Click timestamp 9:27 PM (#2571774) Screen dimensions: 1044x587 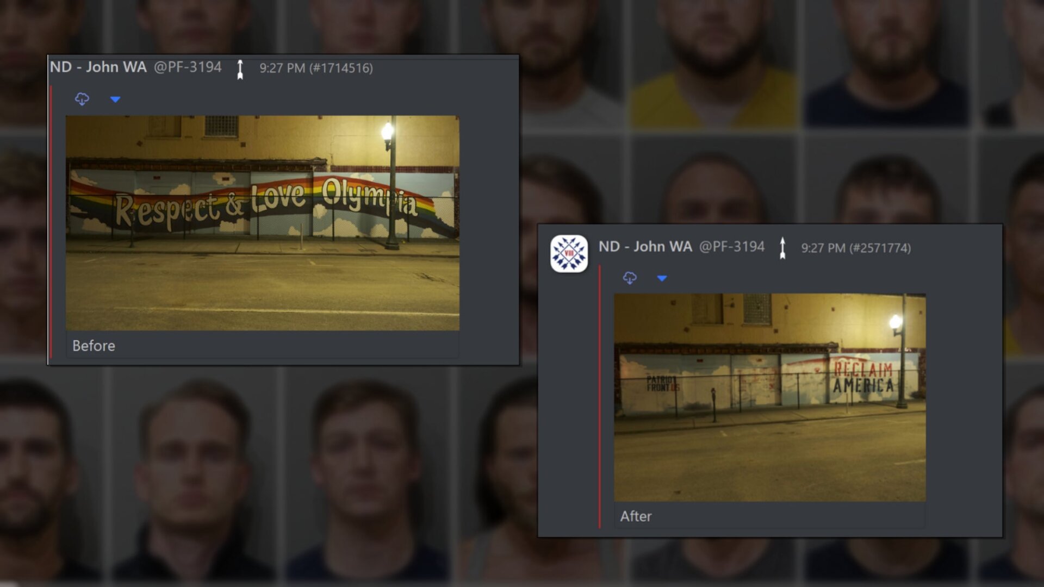coord(855,247)
